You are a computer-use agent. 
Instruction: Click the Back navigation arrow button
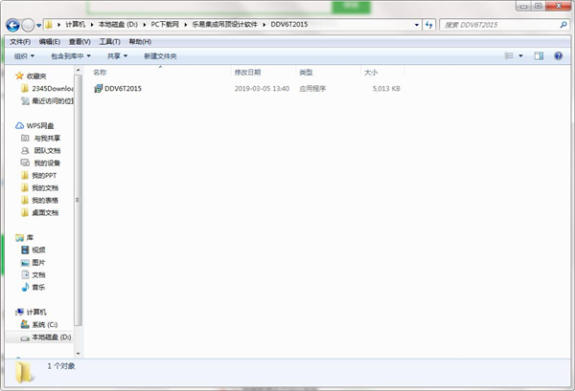pos(12,25)
